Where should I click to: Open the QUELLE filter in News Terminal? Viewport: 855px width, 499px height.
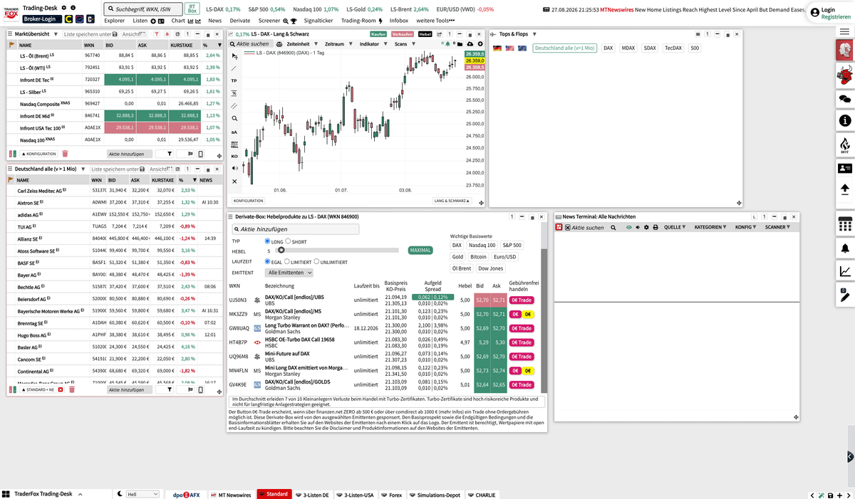pyautogui.click(x=675, y=227)
